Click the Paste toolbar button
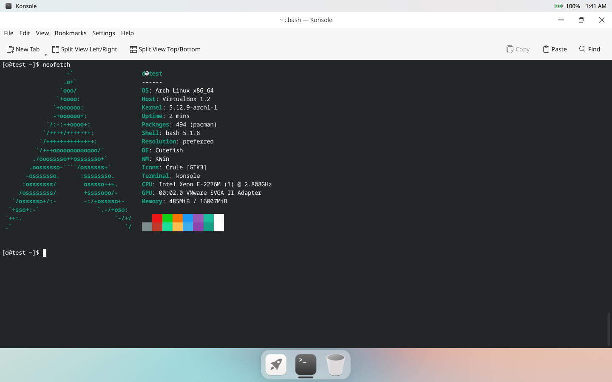Screen dimensions: 612x382 (555, 49)
